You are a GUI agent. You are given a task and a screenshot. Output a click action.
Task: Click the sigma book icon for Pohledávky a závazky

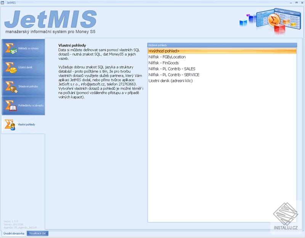tap(11, 106)
